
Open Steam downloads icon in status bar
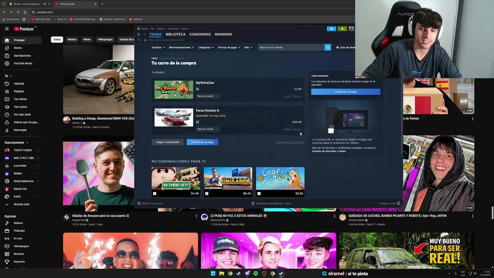(x=253, y=203)
